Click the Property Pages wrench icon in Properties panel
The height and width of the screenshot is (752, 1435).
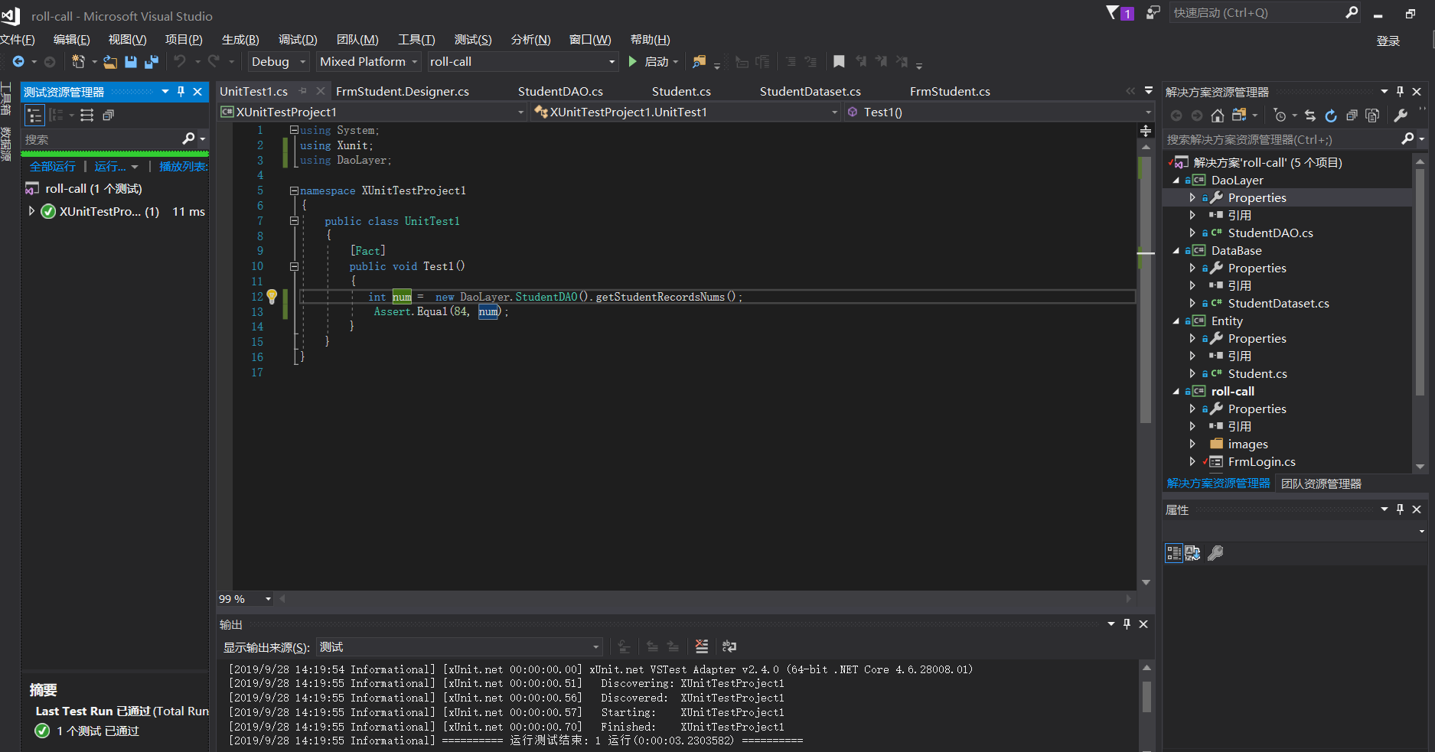point(1215,553)
